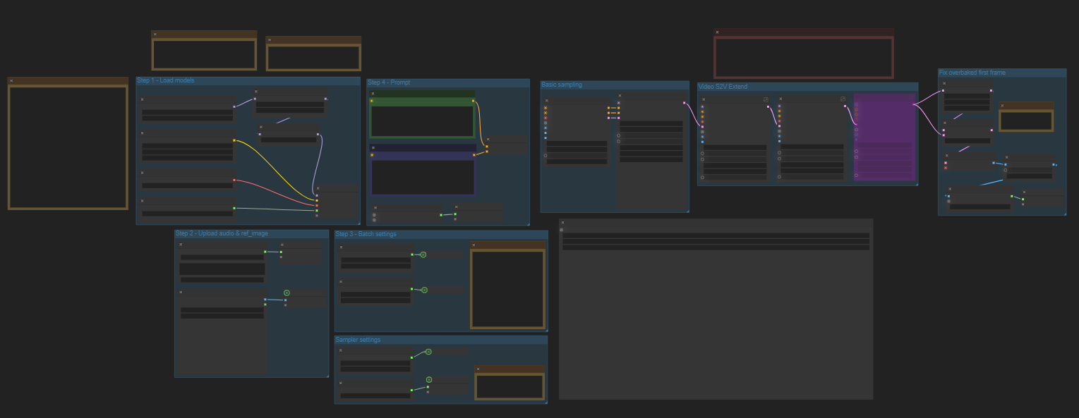Viewport: 1079px width, 418px height.
Task: Select the "Step 1 - Load models" group title
Action: pos(165,80)
